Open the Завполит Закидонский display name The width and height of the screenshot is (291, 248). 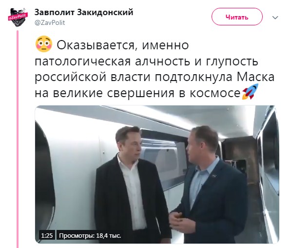click(84, 12)
